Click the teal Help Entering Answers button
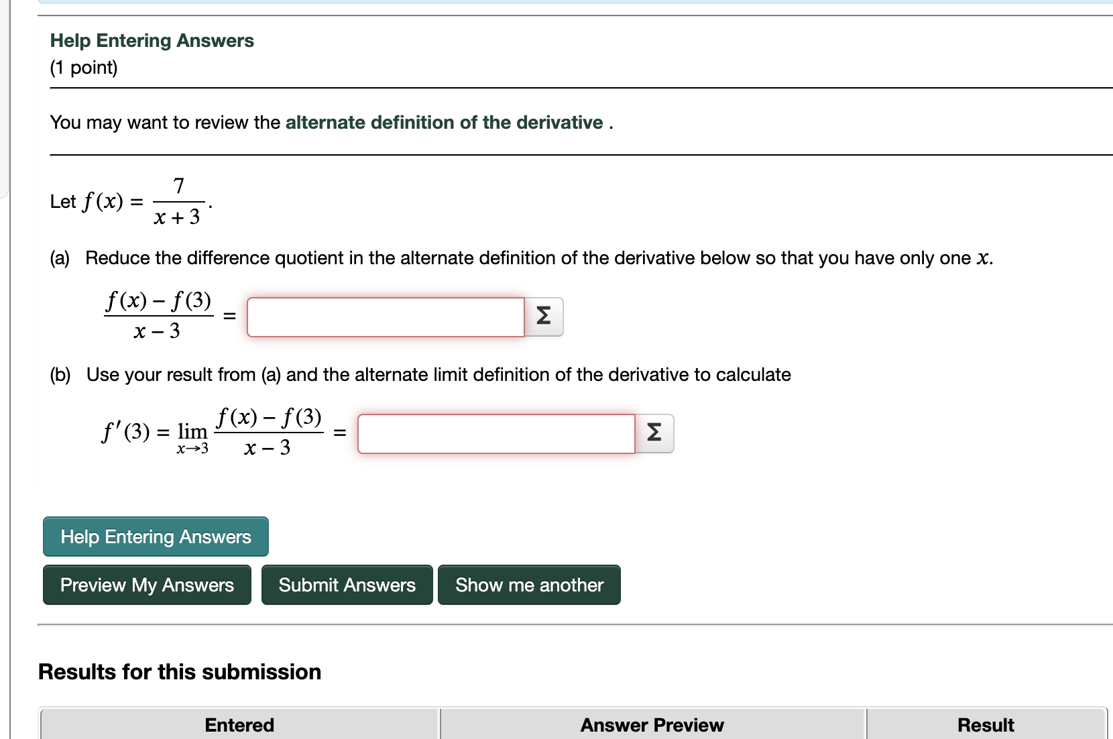Screen dimensions: 1113x739 coord(155,536)
